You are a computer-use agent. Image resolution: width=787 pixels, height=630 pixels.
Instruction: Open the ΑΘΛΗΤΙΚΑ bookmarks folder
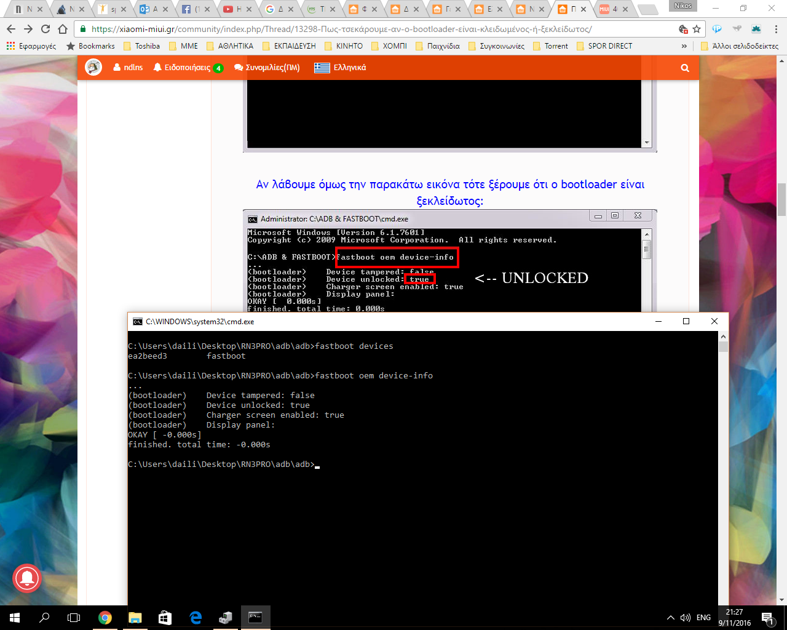pyautogui.click(x=230, y=46)
